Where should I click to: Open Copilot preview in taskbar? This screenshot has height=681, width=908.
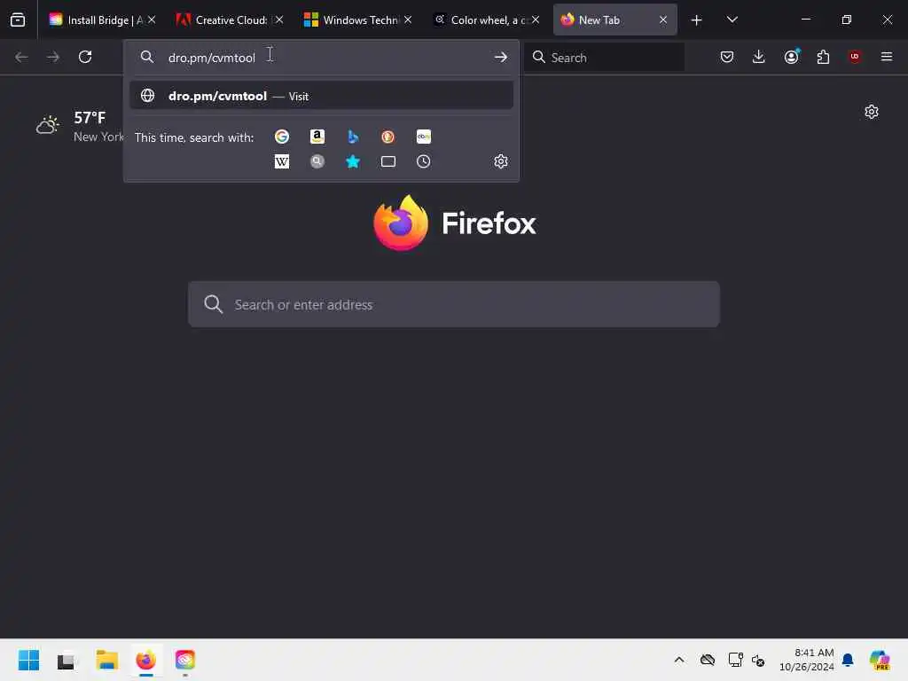click(x=881, y=660)
